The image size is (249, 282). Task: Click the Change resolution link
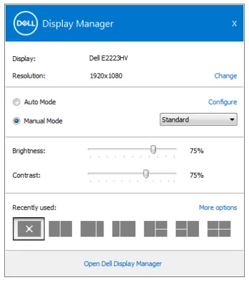coord(226,76)
